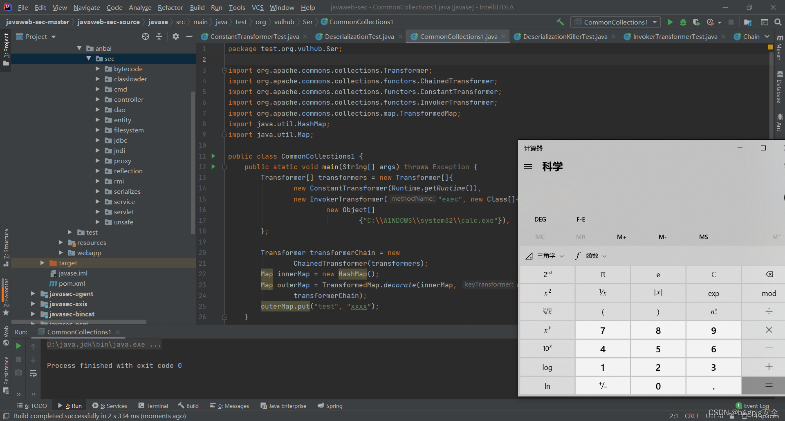Click run gutter icon beside class declaration line 11
The image size is (785, 421).
click(x=213, y=156)
